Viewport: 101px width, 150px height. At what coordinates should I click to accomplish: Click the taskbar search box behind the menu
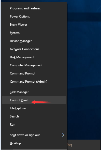84,145
